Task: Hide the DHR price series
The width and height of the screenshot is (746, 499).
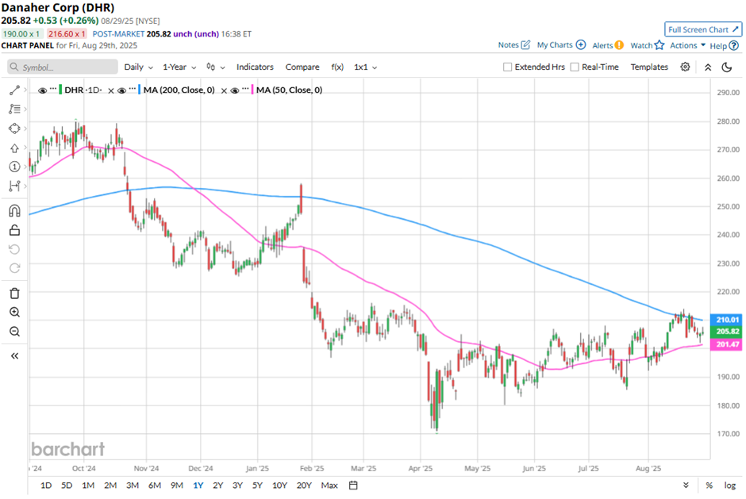Action: click(42, 90)
